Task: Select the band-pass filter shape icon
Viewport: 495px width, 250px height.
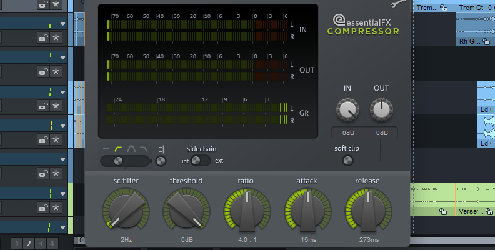Action: point(131,149)
